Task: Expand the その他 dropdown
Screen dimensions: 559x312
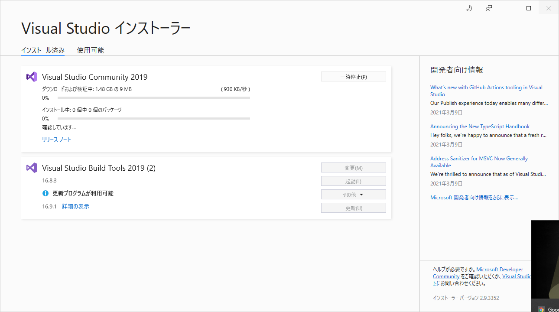Action: coord(354,195)
